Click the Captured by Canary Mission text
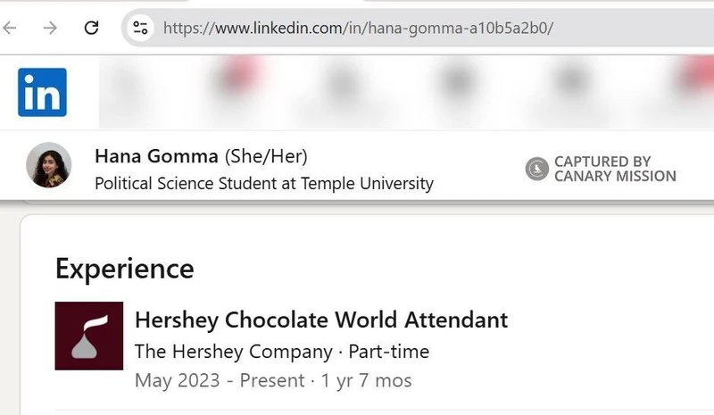 615,169
